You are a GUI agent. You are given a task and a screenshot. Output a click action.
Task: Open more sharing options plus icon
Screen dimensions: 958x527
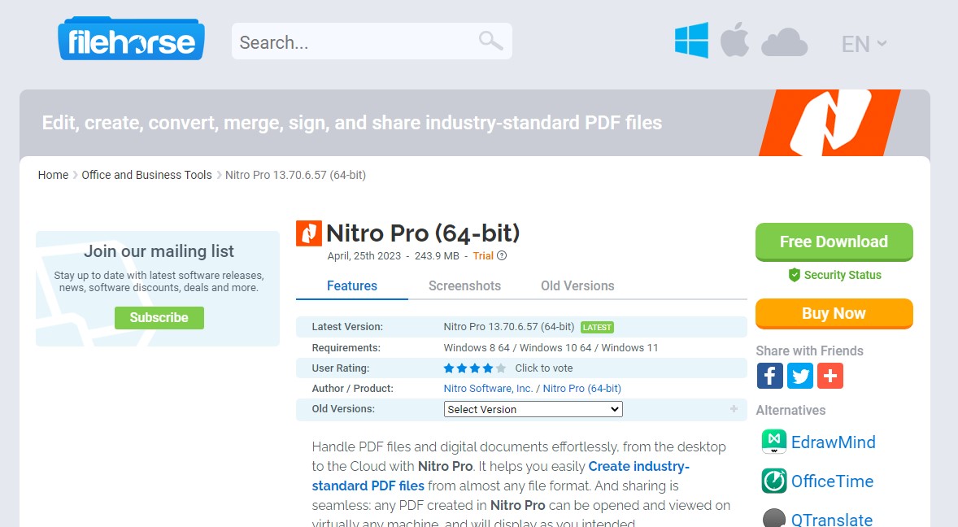click(830, 376)
